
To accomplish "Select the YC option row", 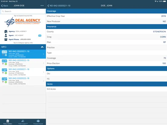I will [x=106, y=79].
